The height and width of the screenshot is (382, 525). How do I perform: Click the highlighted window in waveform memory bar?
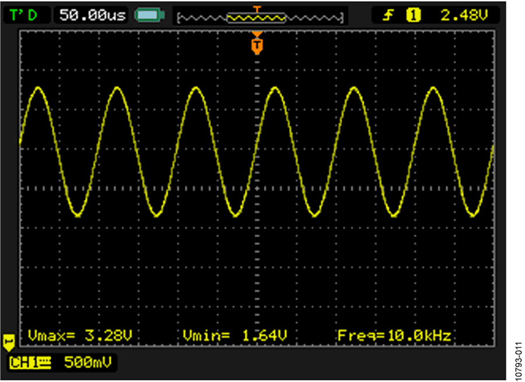click(256, 18)
